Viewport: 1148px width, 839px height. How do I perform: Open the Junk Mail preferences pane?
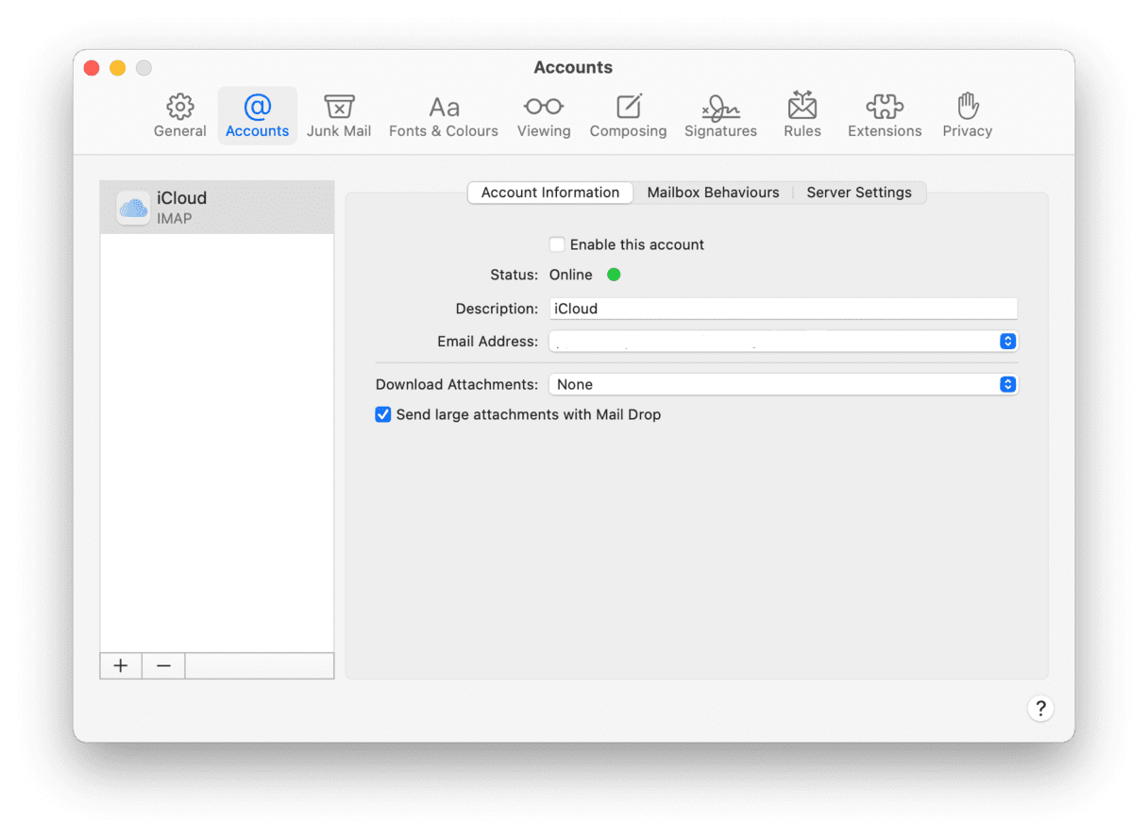click(338, 116)
